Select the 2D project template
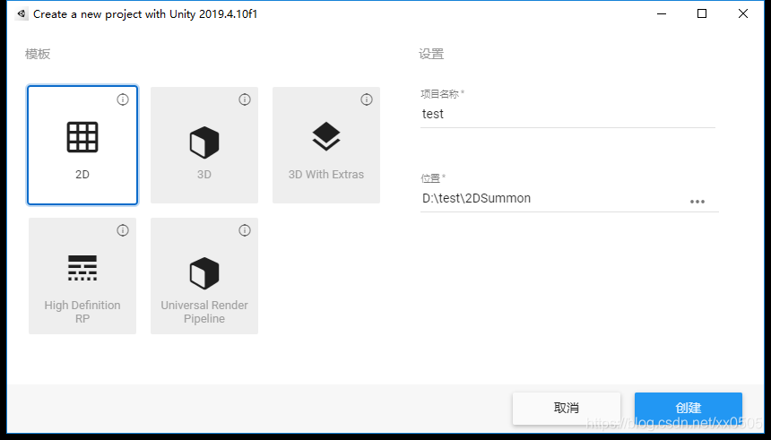Viewport: 771px width, 440px height. [x=82, y=145]
